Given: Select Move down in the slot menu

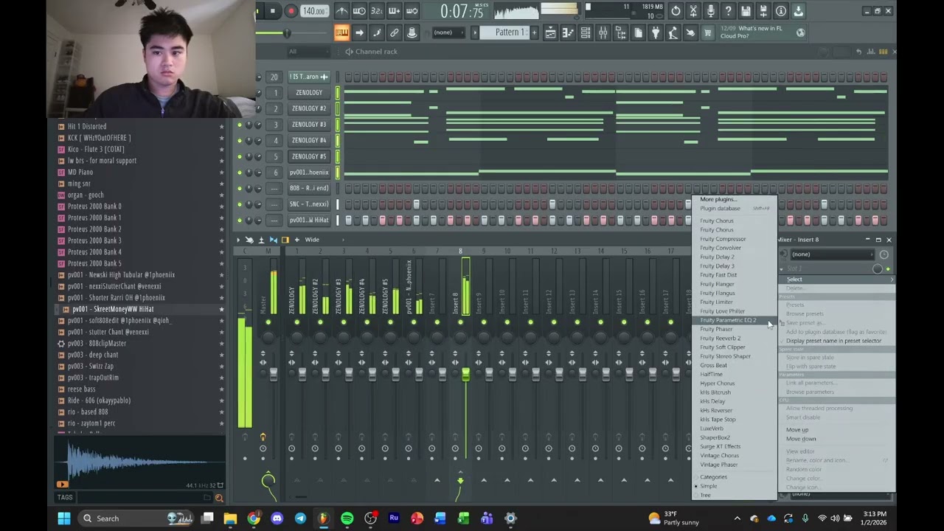Looking at the screenshot, I should click(838, 439).
